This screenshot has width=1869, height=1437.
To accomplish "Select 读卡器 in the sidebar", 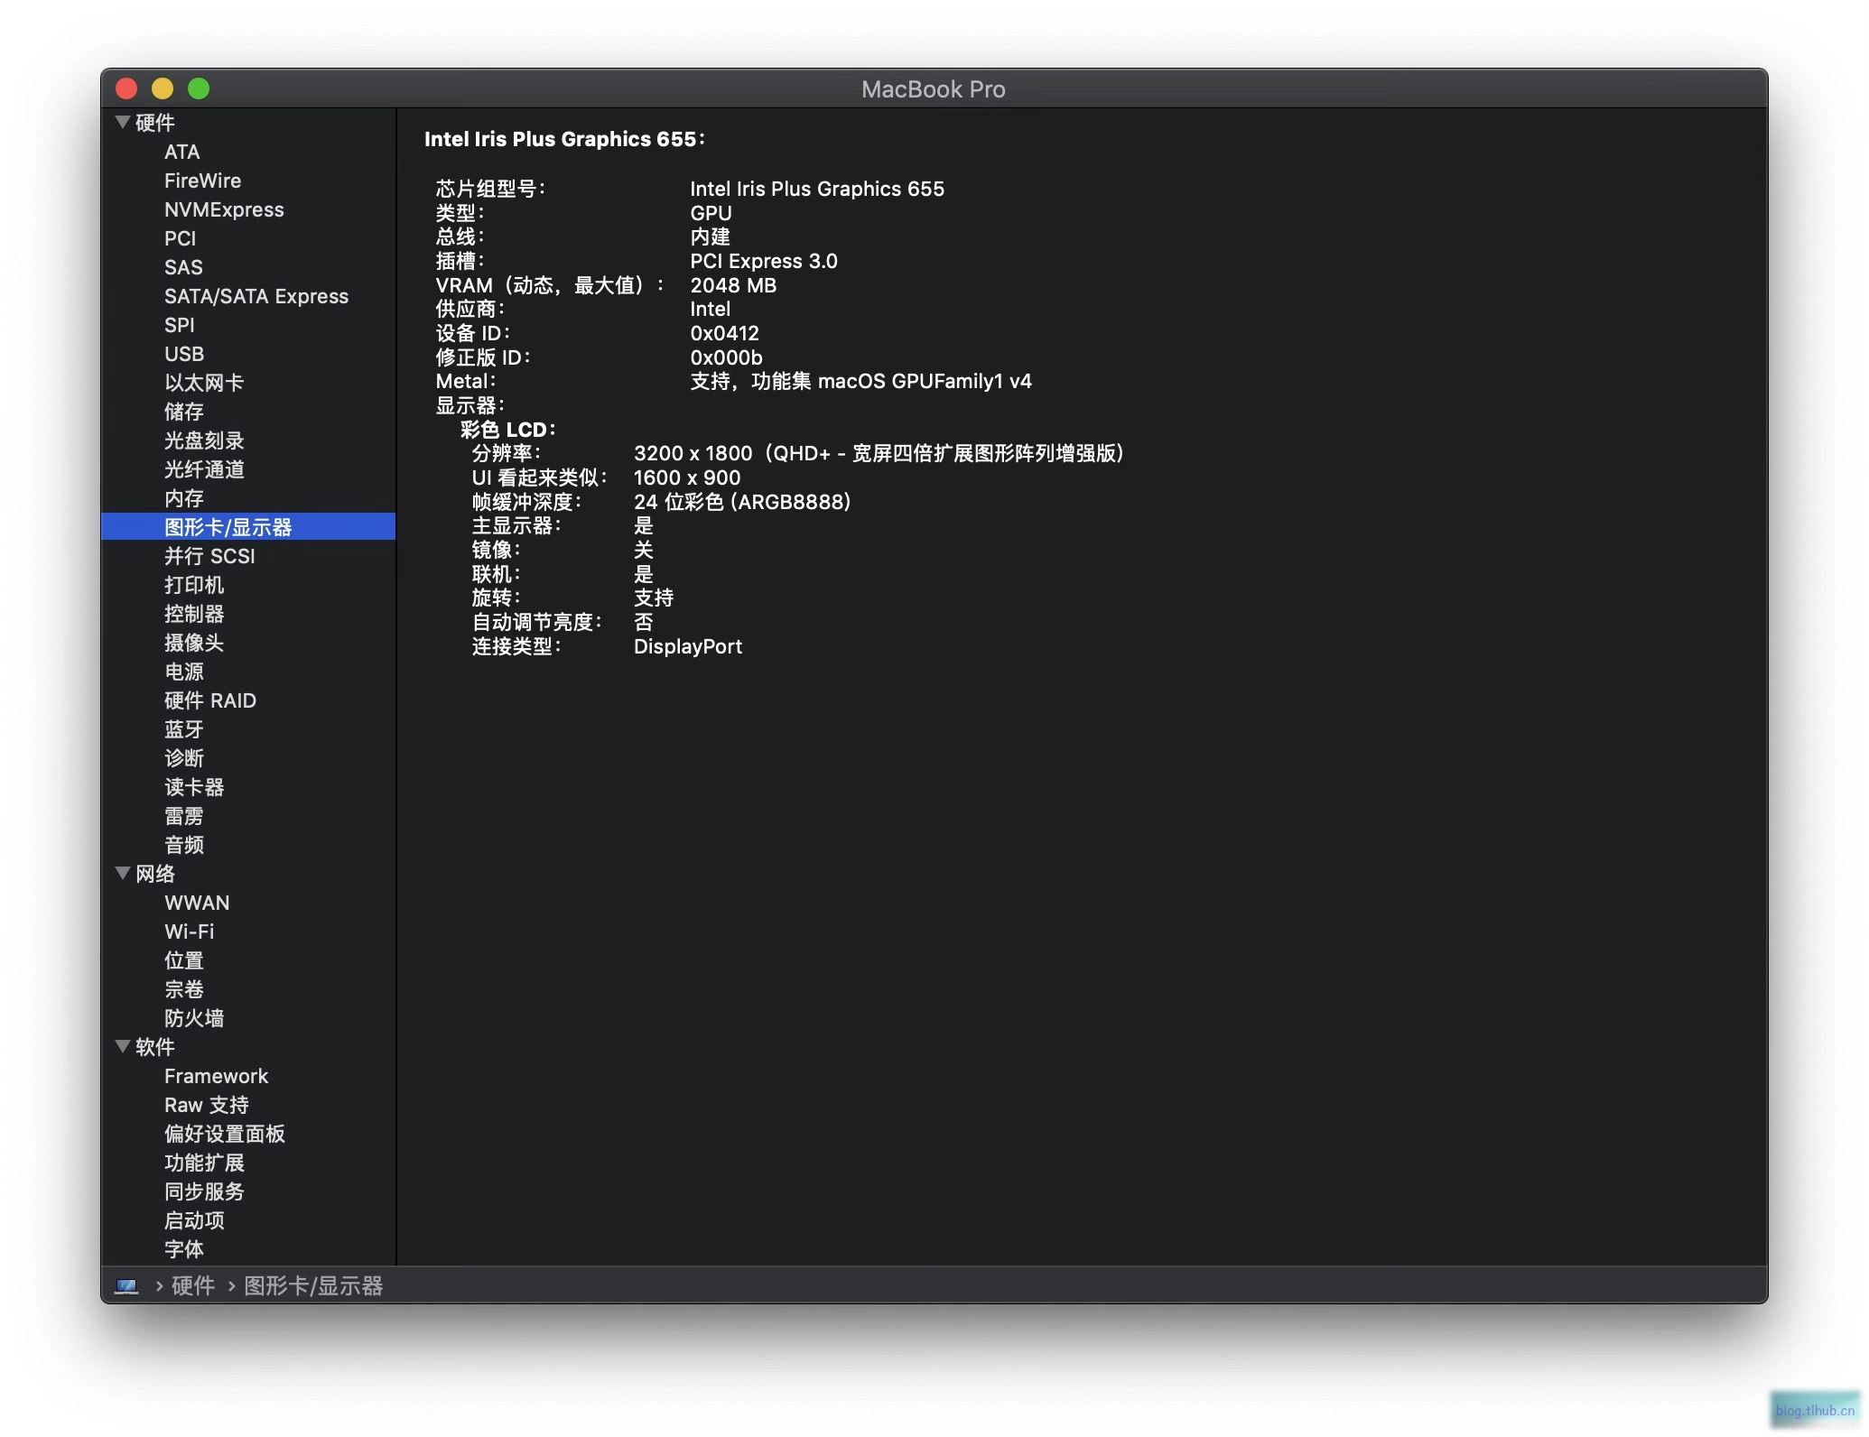I will click(x=194, y=787).
